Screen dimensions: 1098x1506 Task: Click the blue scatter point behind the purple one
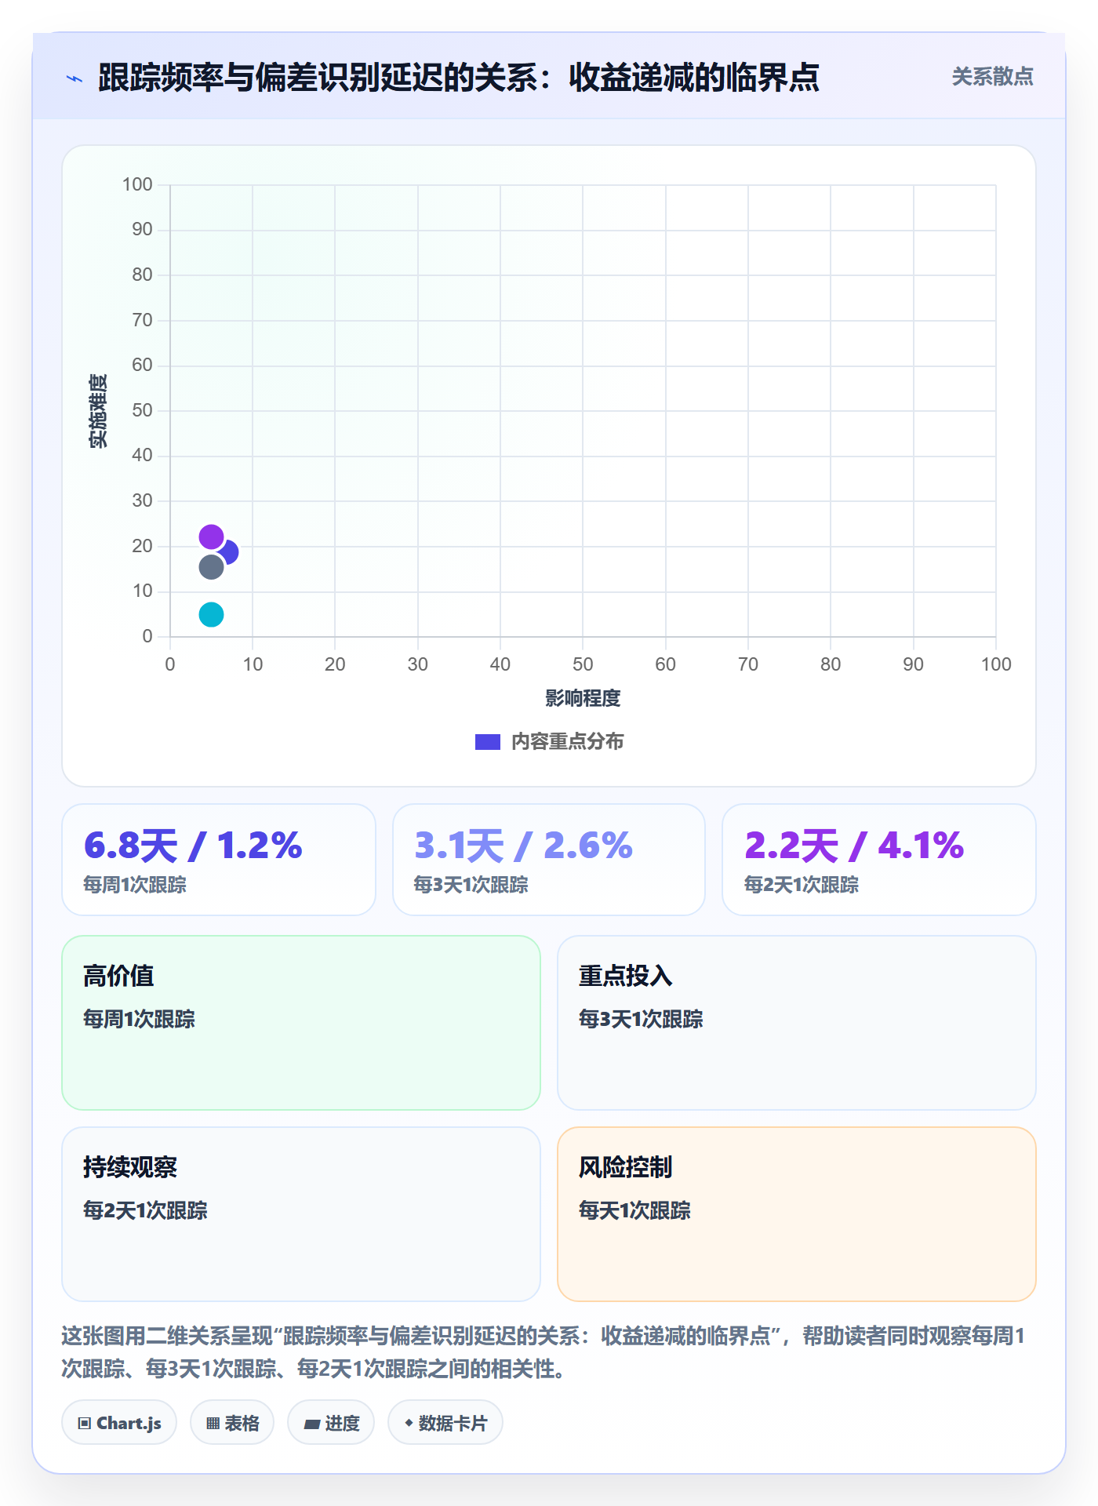pos(232,553)
